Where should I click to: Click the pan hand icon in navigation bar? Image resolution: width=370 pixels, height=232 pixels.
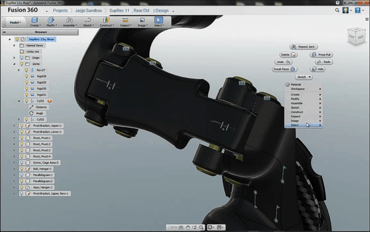tap(187, 227)
